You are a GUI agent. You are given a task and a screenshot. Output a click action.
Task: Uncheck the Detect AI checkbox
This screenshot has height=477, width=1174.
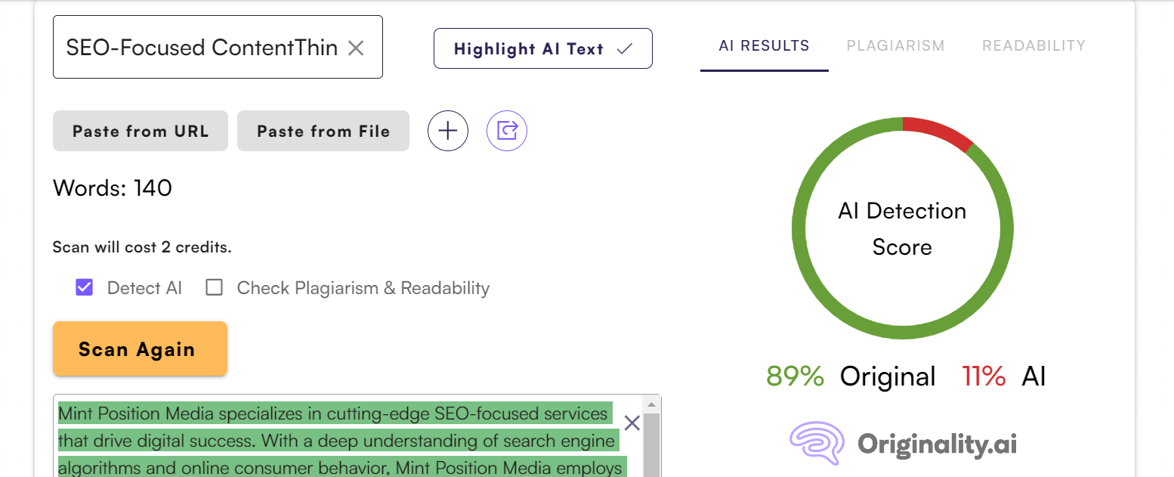pyautogui.click(x=84, y=287)
